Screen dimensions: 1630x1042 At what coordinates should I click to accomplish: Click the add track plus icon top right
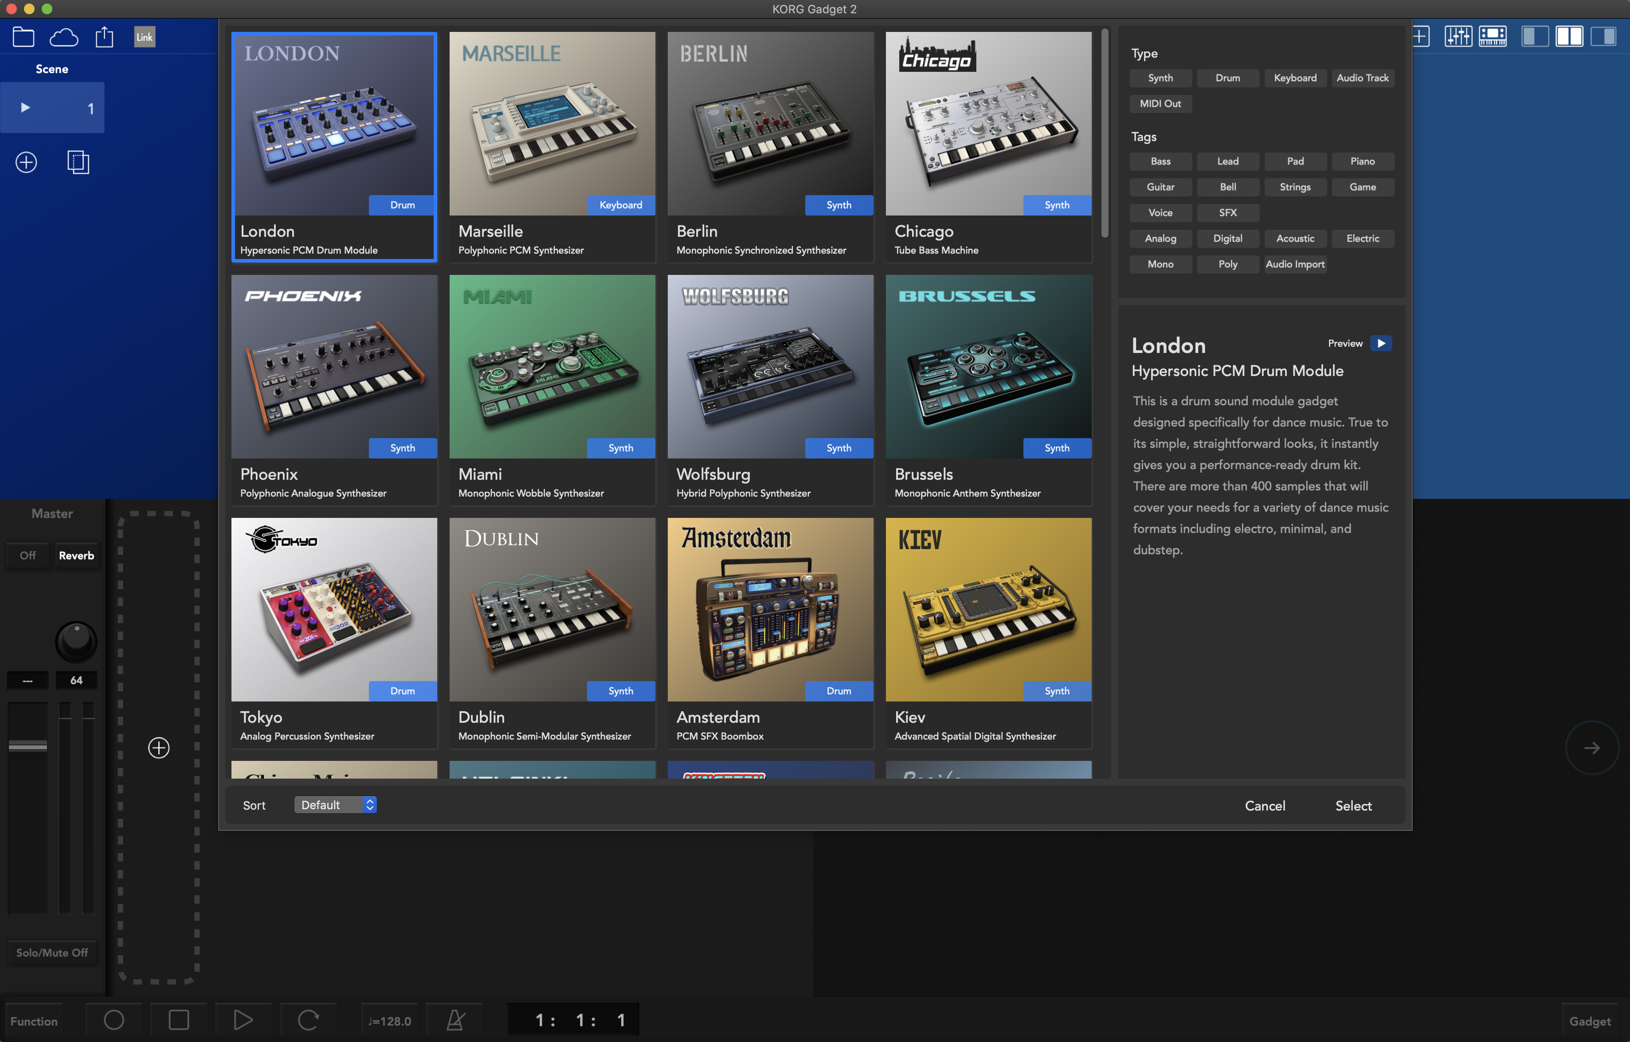(x=1421, y=36)
